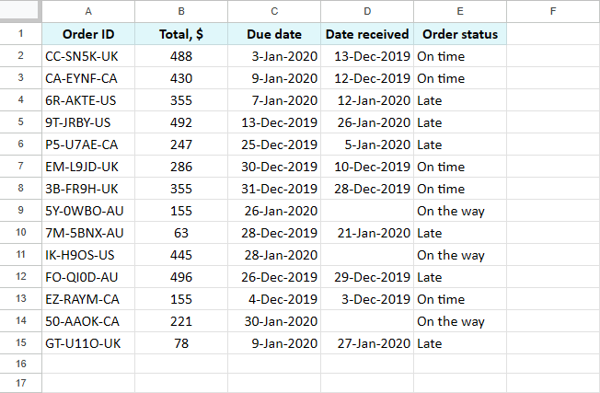This screenshot has width=600, height=393.
Task: Select column F header
Action: [553, 11]
